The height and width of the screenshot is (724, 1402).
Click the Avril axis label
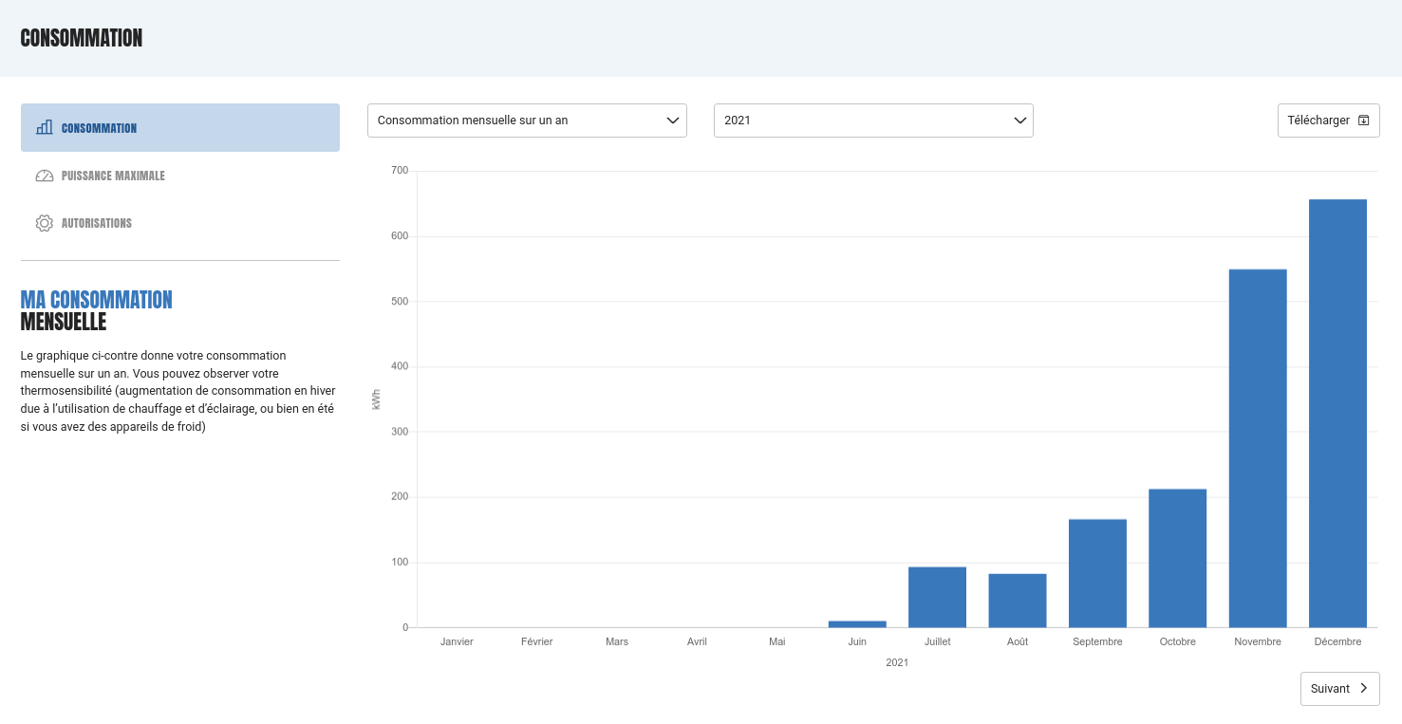pos(697,641)
